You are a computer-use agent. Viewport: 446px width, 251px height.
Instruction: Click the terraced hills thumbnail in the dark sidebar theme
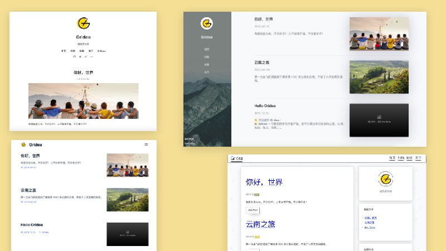coord(379,77)
